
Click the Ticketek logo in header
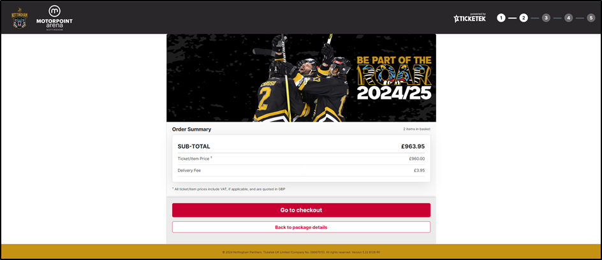[469, 18]
